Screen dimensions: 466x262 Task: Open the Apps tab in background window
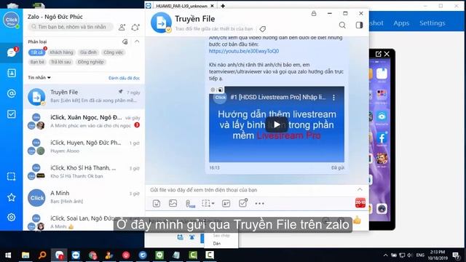click(401, 23)
